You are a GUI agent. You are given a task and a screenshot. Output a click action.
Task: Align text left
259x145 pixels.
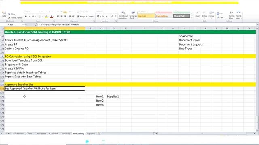tap(57, 17)
